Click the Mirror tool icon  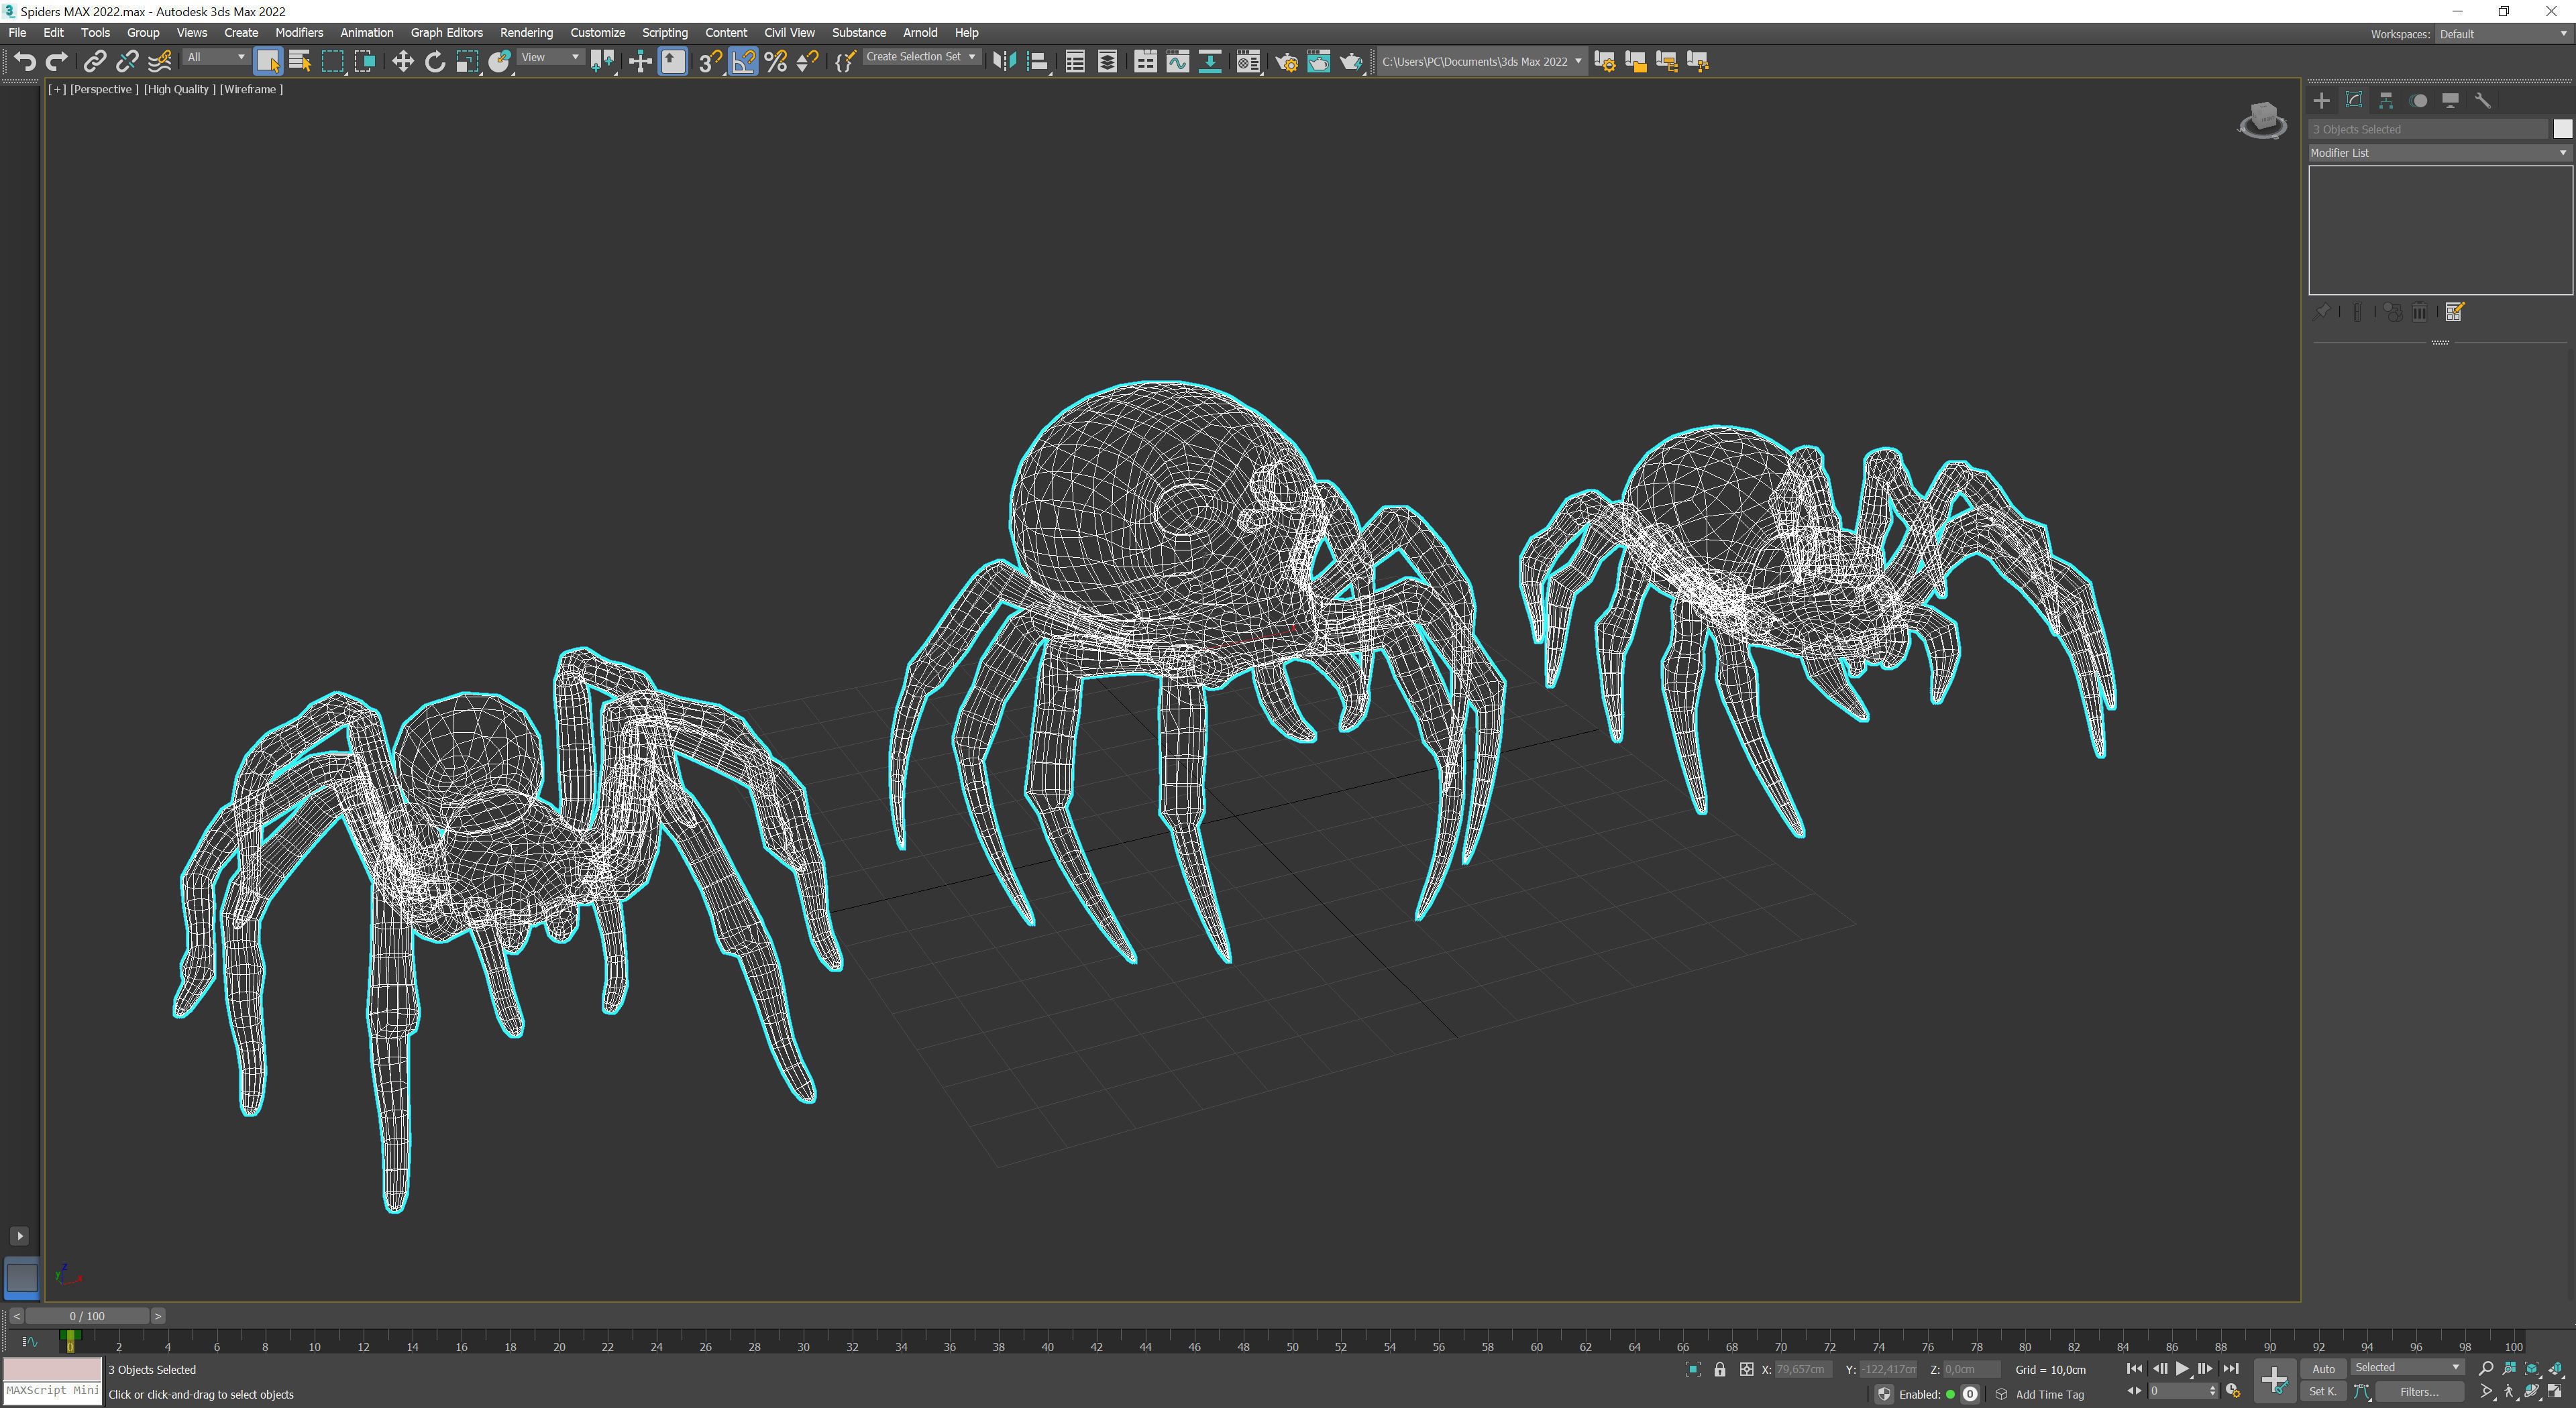1004,62
